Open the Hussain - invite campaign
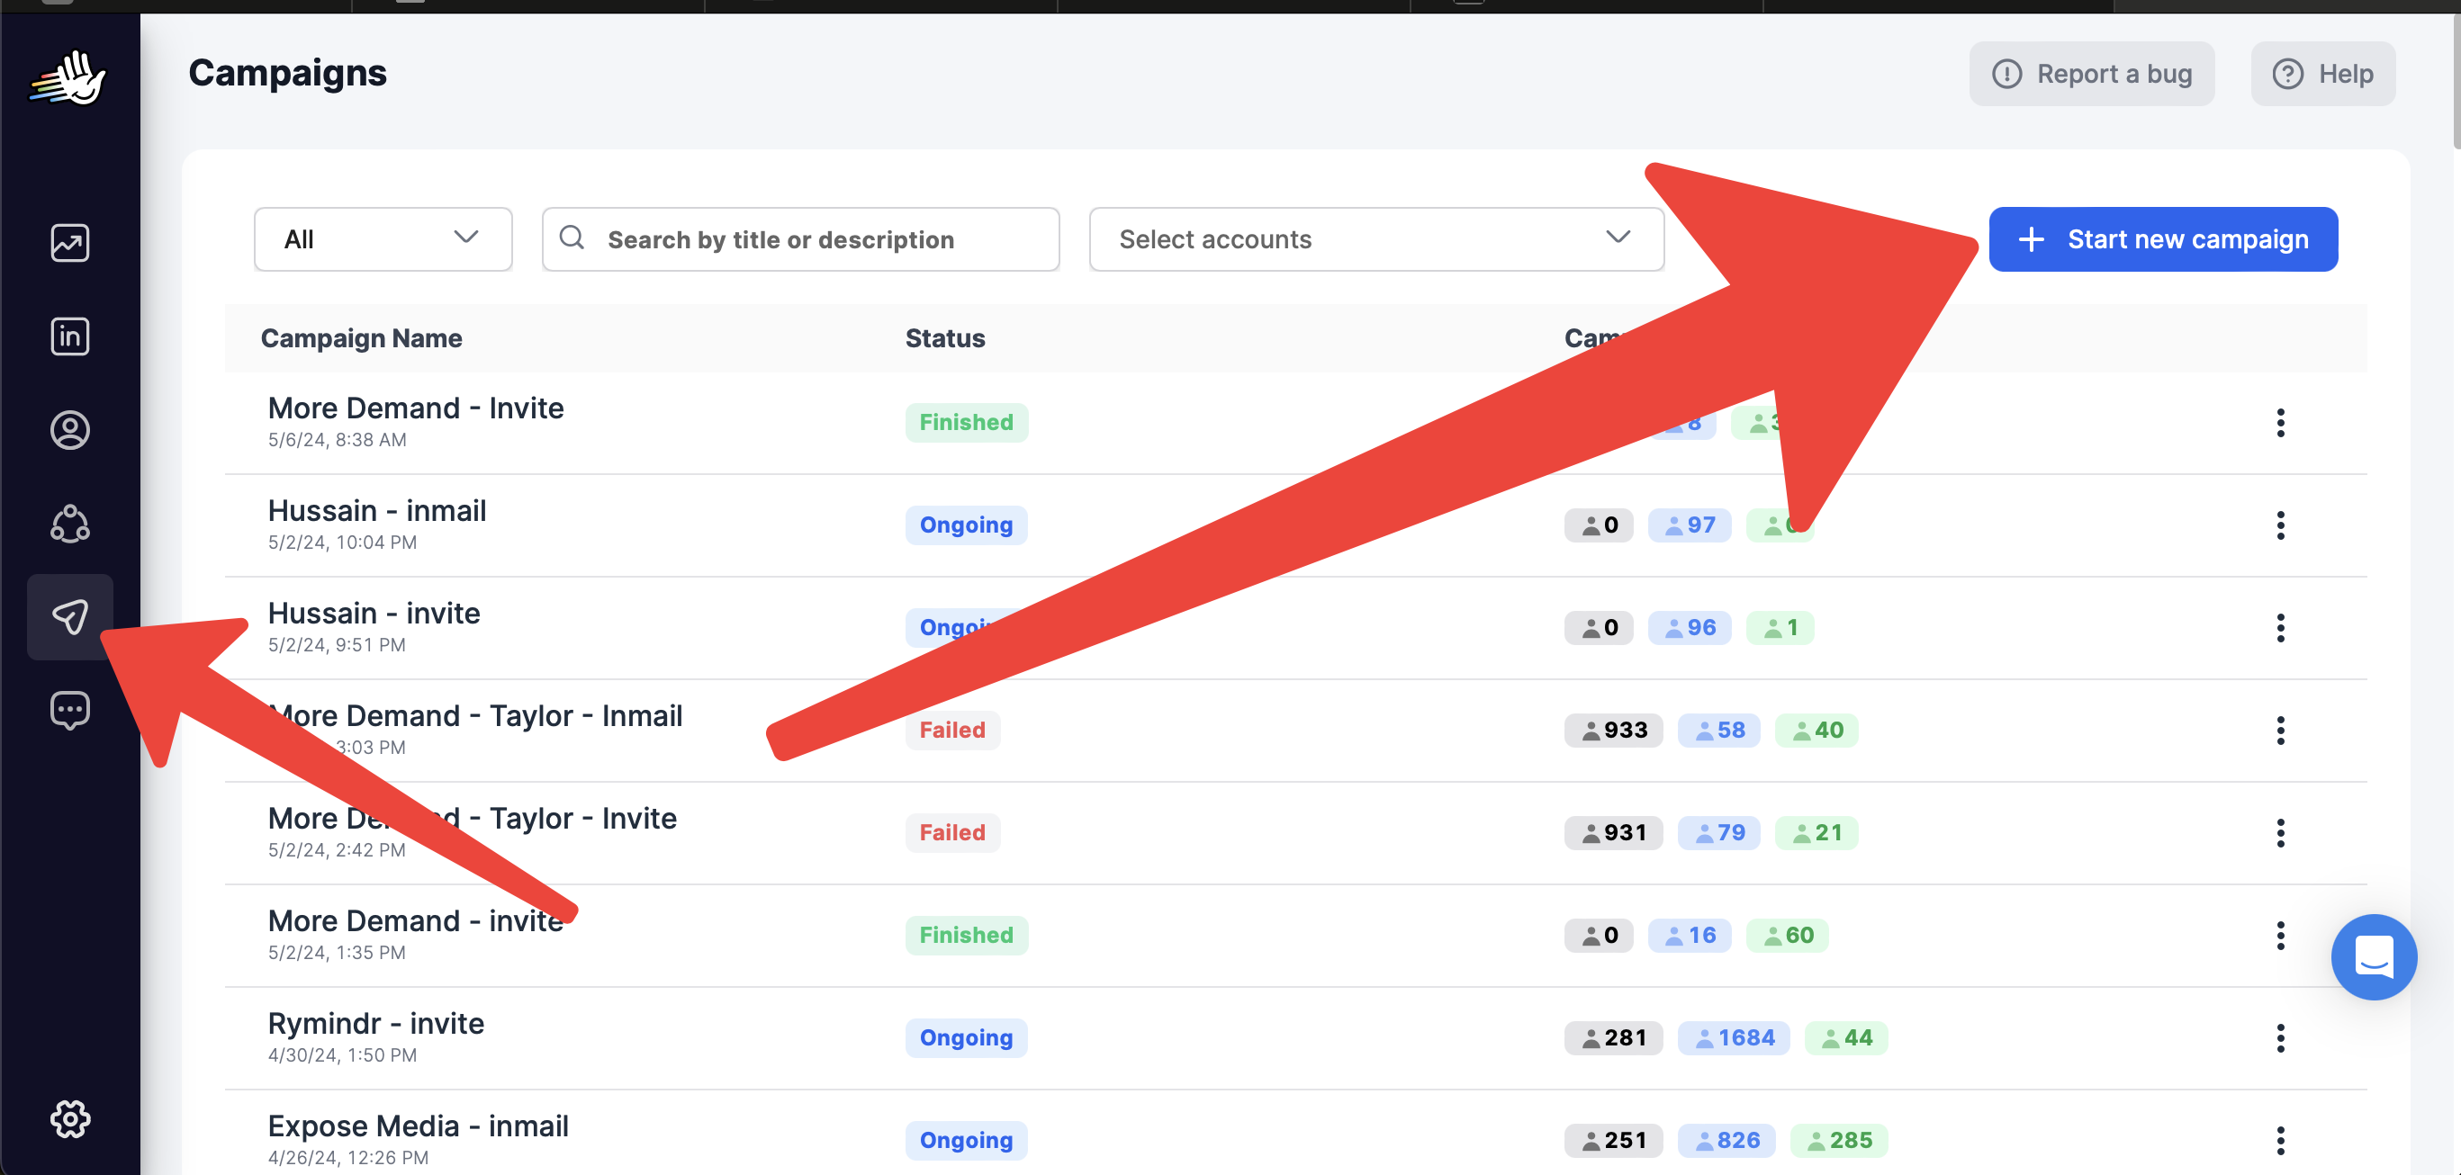 (374, 613)
